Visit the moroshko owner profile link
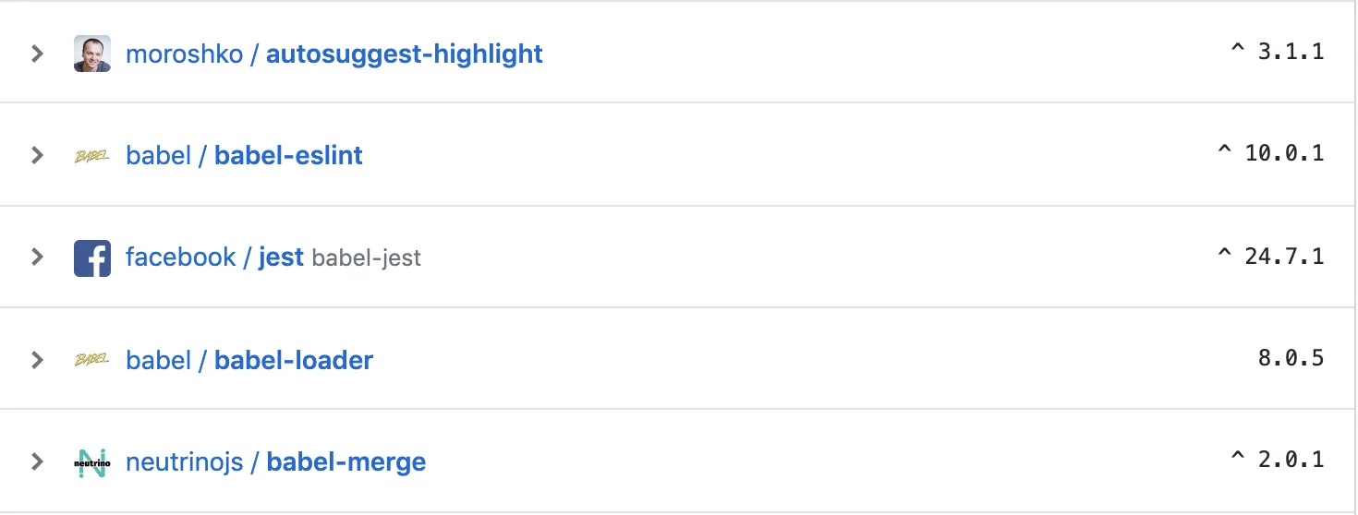1358x515 pixels. click(x=184, y=54)
